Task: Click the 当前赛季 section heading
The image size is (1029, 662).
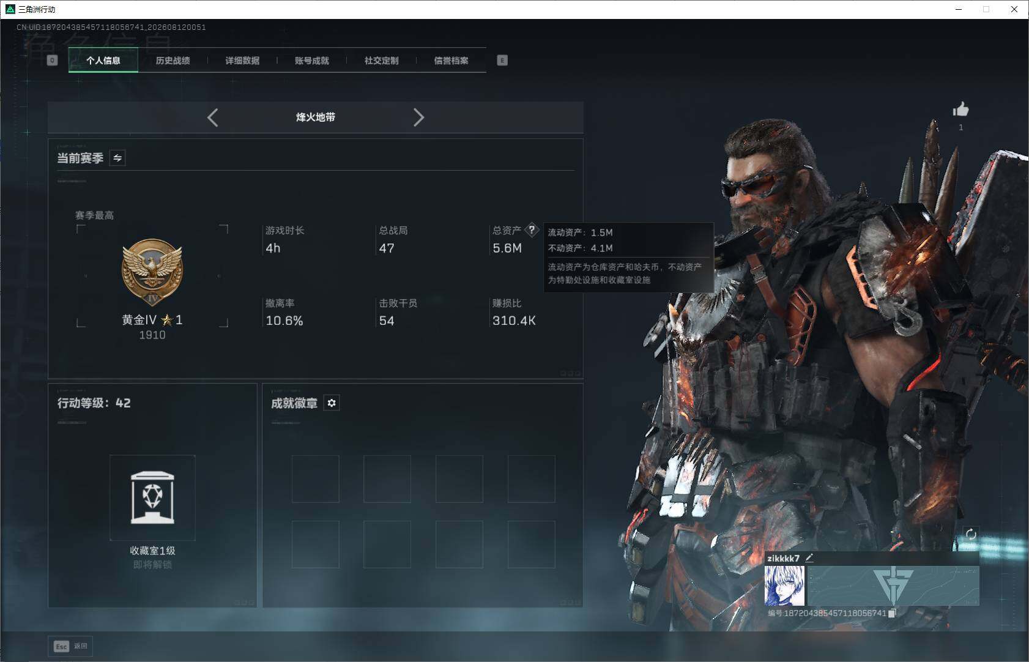Action: click(80, 158)
